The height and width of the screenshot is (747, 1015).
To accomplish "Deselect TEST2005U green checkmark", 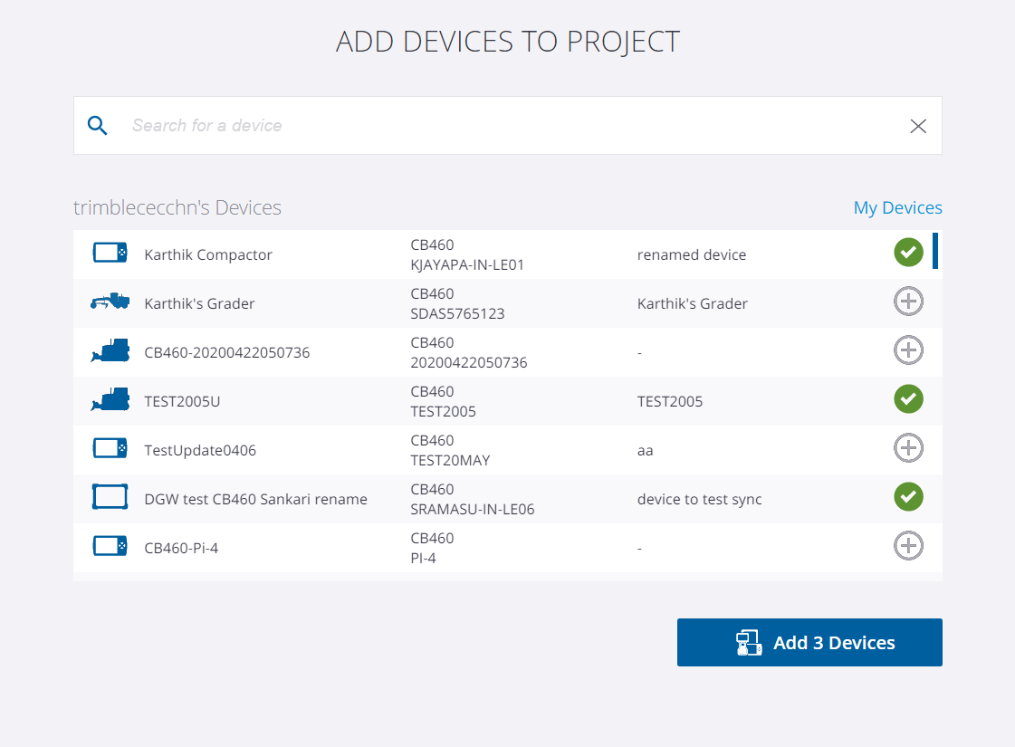I will (908, 398).
